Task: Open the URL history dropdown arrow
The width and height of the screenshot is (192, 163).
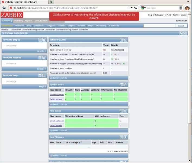Action: pyautogui.click(x=132, y=8)
